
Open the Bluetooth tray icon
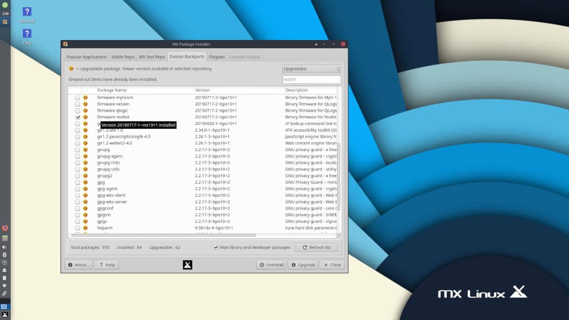point(4,254)
